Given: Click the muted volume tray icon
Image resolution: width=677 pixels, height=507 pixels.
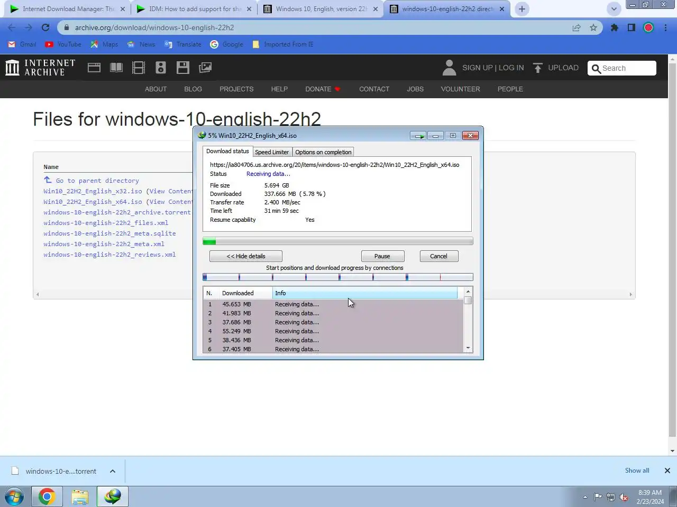Looking at the screenshot, I should pyautogui.click(x=624, y=497).
